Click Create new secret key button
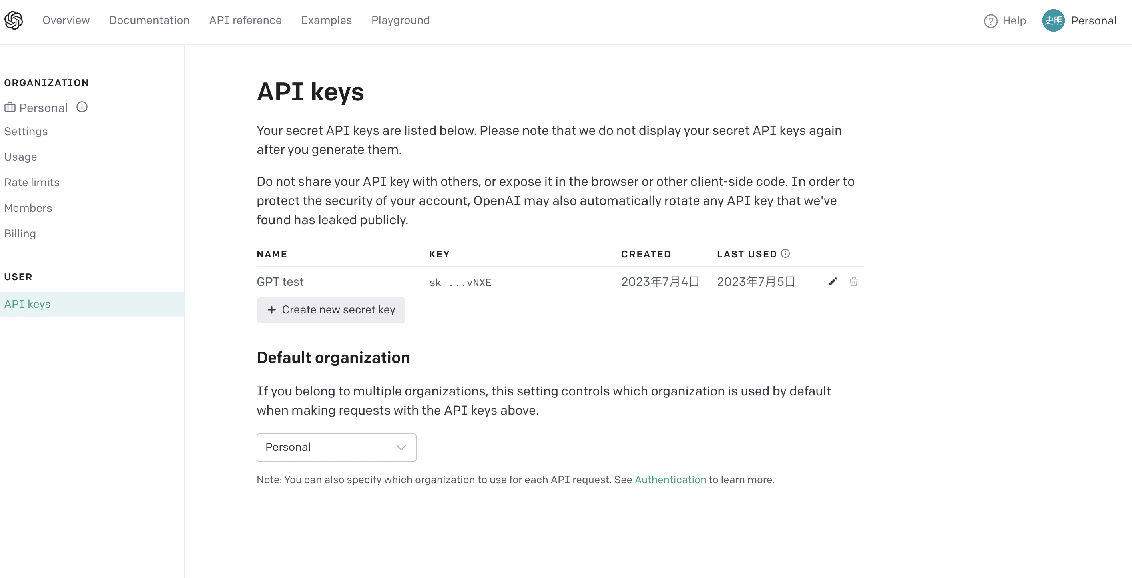Screen dimensions: 1132x578 [331, 310]
